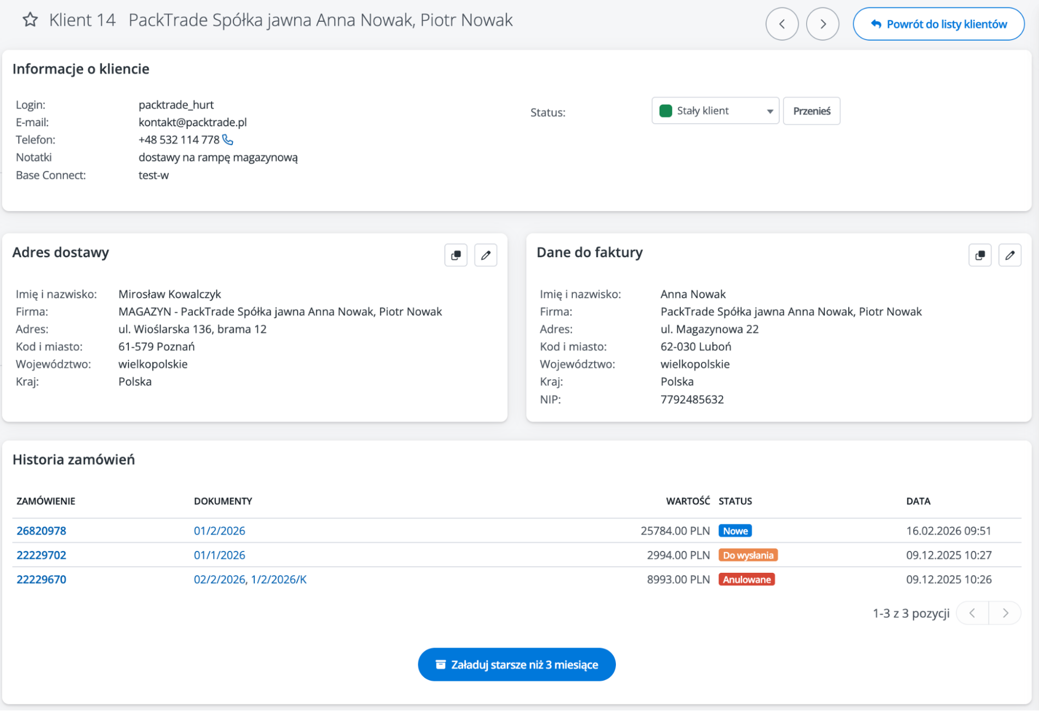Load orders older than 3 months

point(517,665)
